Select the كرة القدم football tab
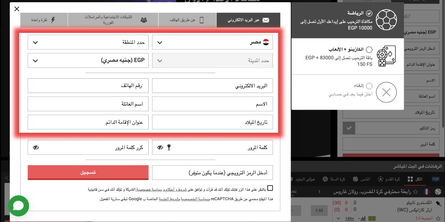The width and height of the screenshot is (445, 222). (x=388, y=179)
